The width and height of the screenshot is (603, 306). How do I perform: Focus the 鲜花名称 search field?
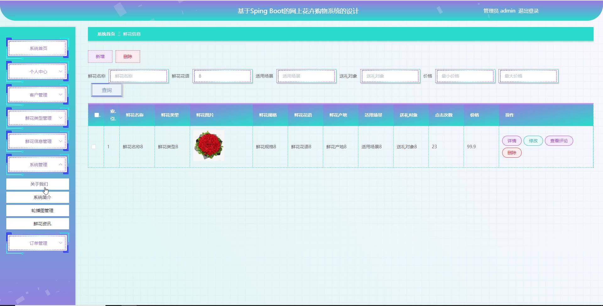point(139,76)
